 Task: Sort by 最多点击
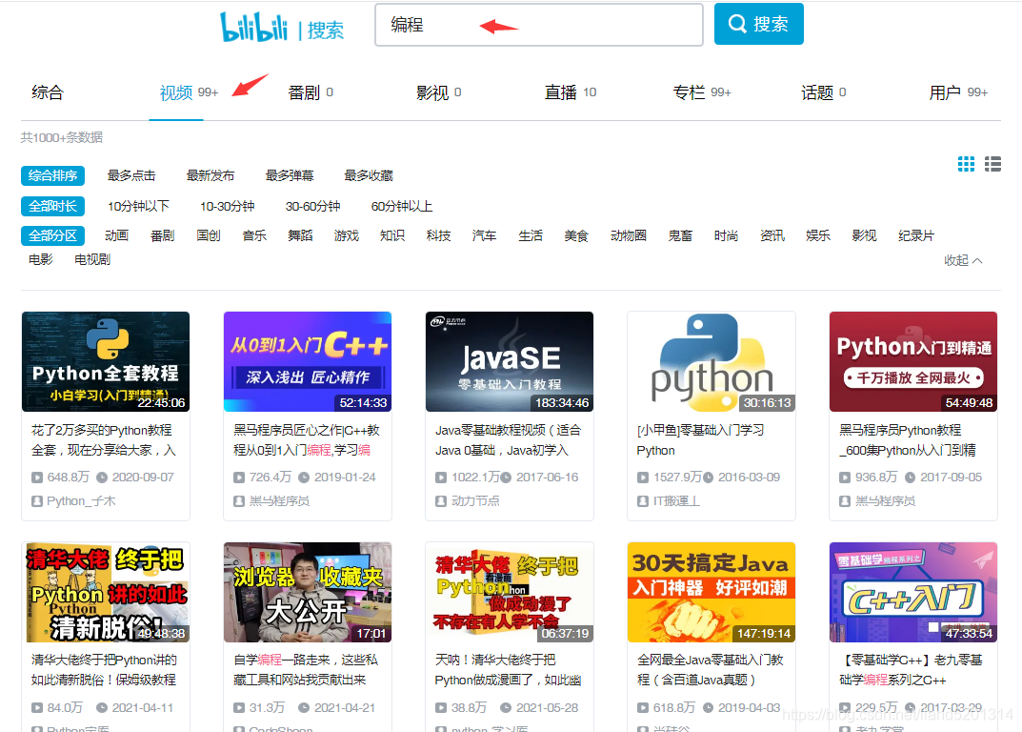[x=131, y=175]
